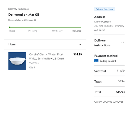Click the Preparing step label
This screenshot has height=122, width=133.
click(x=33, y=31)
